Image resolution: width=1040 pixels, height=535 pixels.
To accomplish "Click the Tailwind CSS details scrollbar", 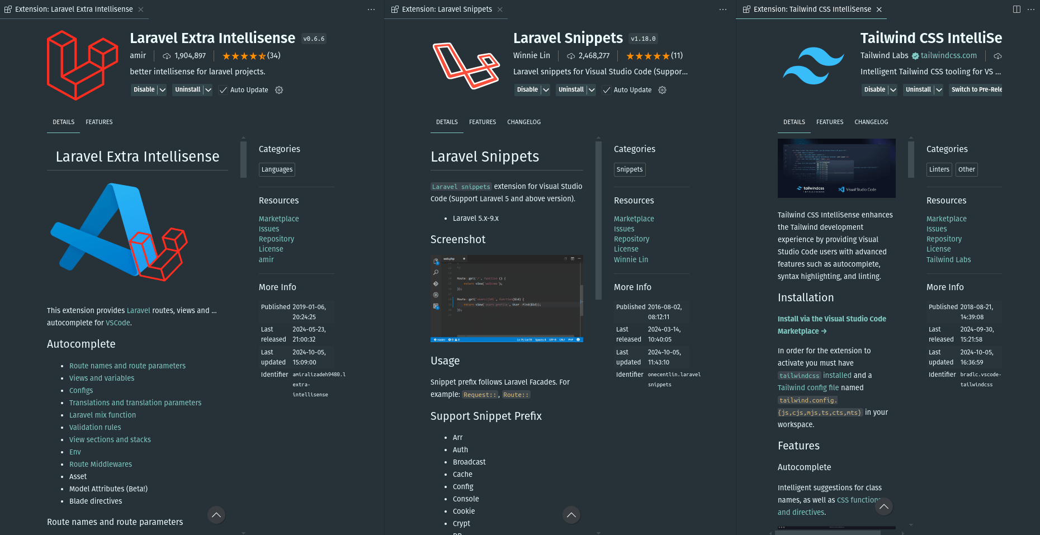I will 911,159.
